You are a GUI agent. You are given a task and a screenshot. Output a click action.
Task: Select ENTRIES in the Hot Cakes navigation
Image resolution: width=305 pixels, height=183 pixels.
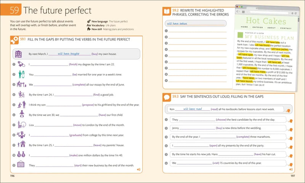click(x=257, y=28)
